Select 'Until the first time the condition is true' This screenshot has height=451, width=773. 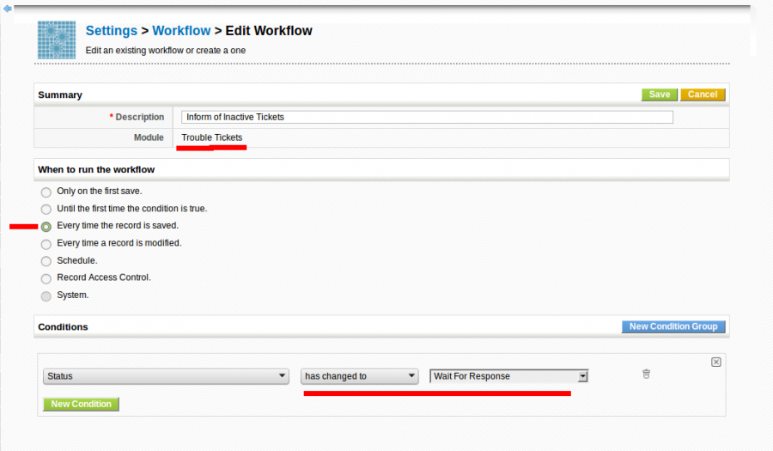46,209
